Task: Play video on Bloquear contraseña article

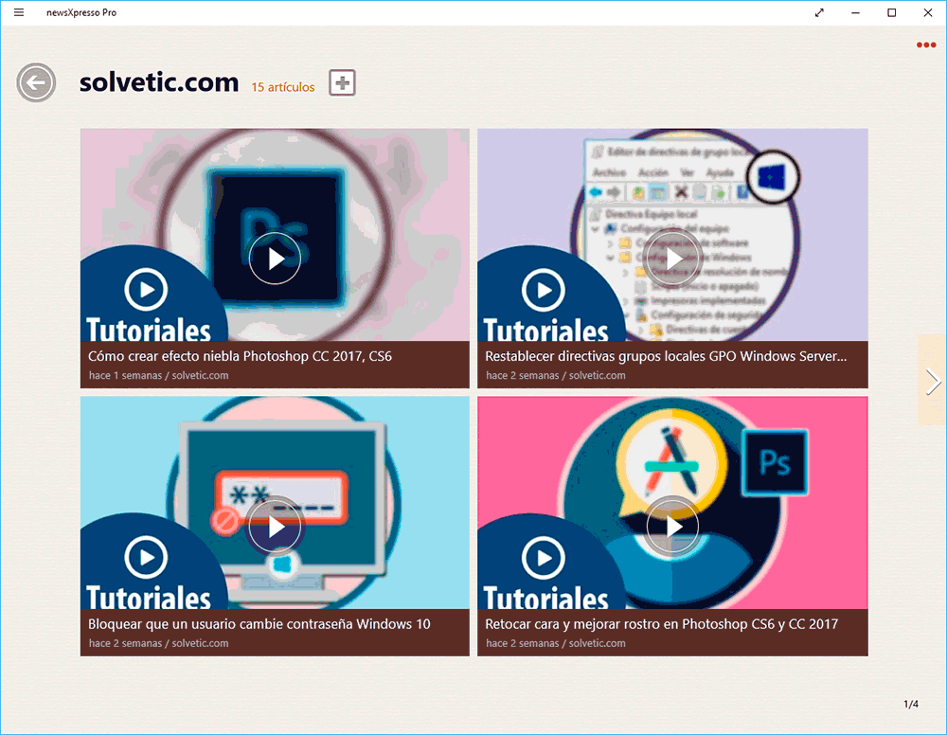Action: [x=275, y=526]
